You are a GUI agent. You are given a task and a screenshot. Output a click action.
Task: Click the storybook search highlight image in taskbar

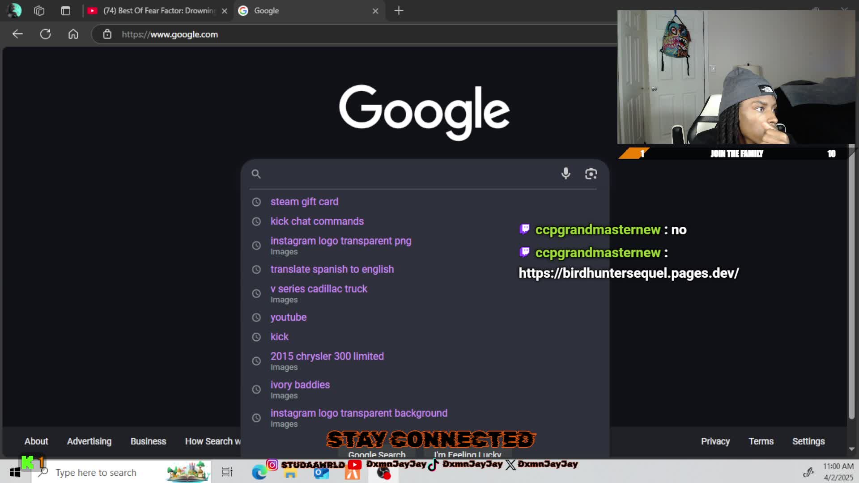[x=187, y=472]
